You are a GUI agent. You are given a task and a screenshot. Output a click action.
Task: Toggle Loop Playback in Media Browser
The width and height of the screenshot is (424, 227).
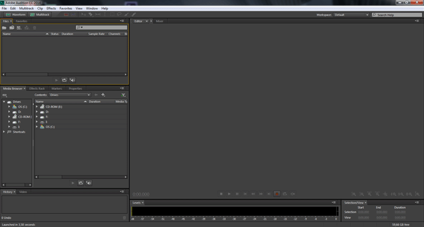pos(81,183)
